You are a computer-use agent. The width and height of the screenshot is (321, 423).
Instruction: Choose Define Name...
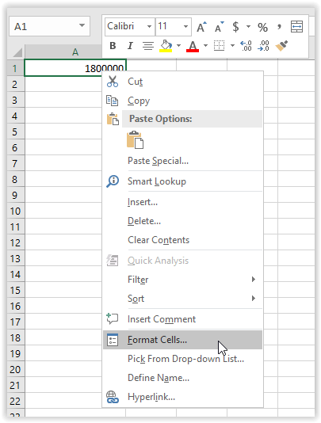tap(182, 378)
